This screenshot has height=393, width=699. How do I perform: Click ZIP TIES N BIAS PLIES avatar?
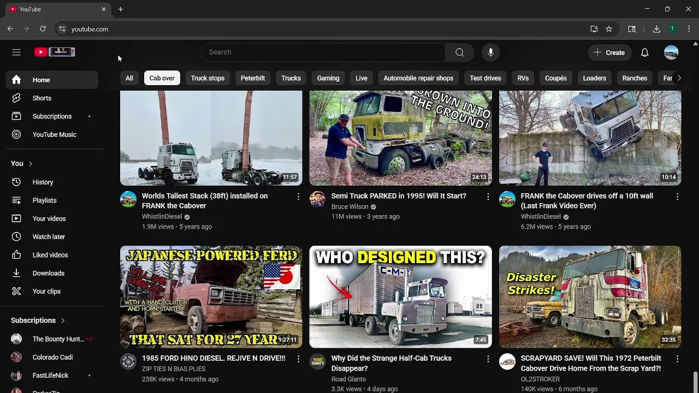click(128, 362)
